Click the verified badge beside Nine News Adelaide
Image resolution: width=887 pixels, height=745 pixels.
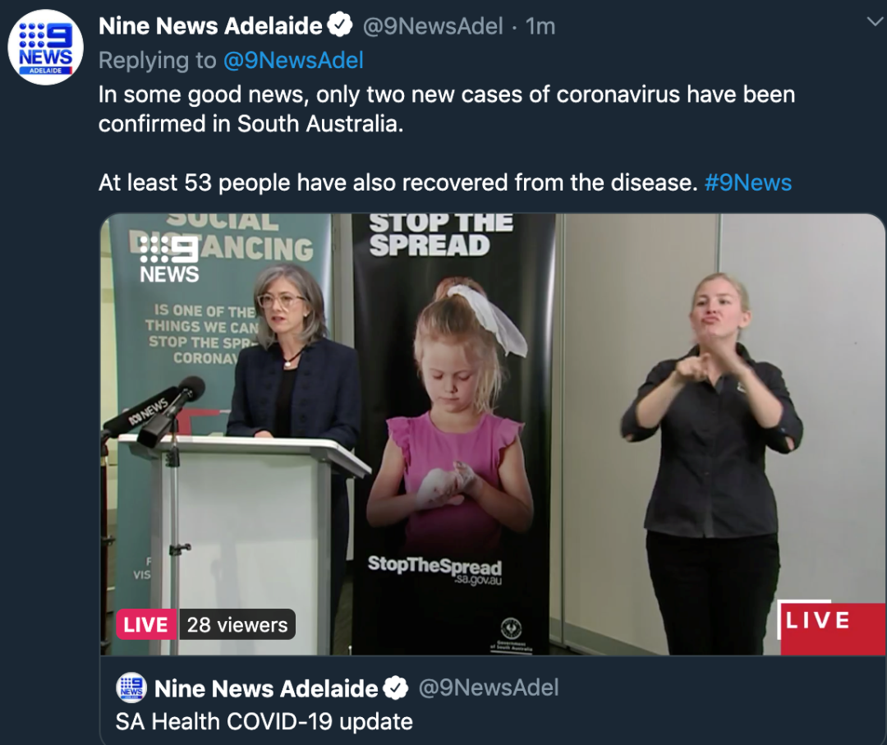point(339,25)
